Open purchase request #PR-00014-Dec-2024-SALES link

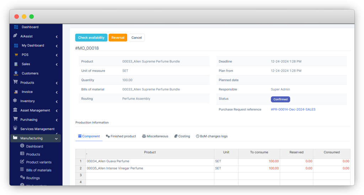(x=293, y=110)
